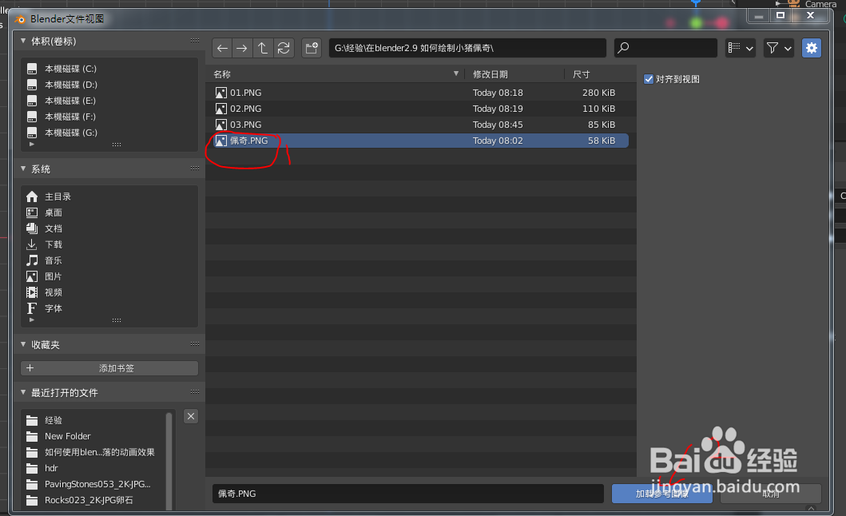846x516 pixels.
Task: Go back with left navigation arrow
Action: click(x=221, y=48)
